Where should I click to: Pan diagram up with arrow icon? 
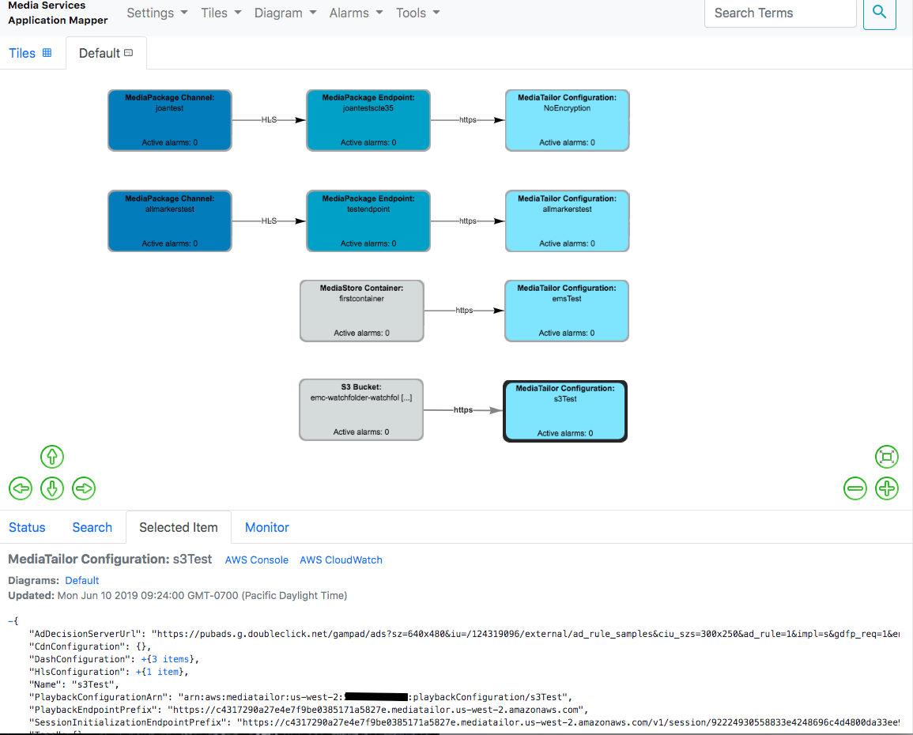point(52,457)
